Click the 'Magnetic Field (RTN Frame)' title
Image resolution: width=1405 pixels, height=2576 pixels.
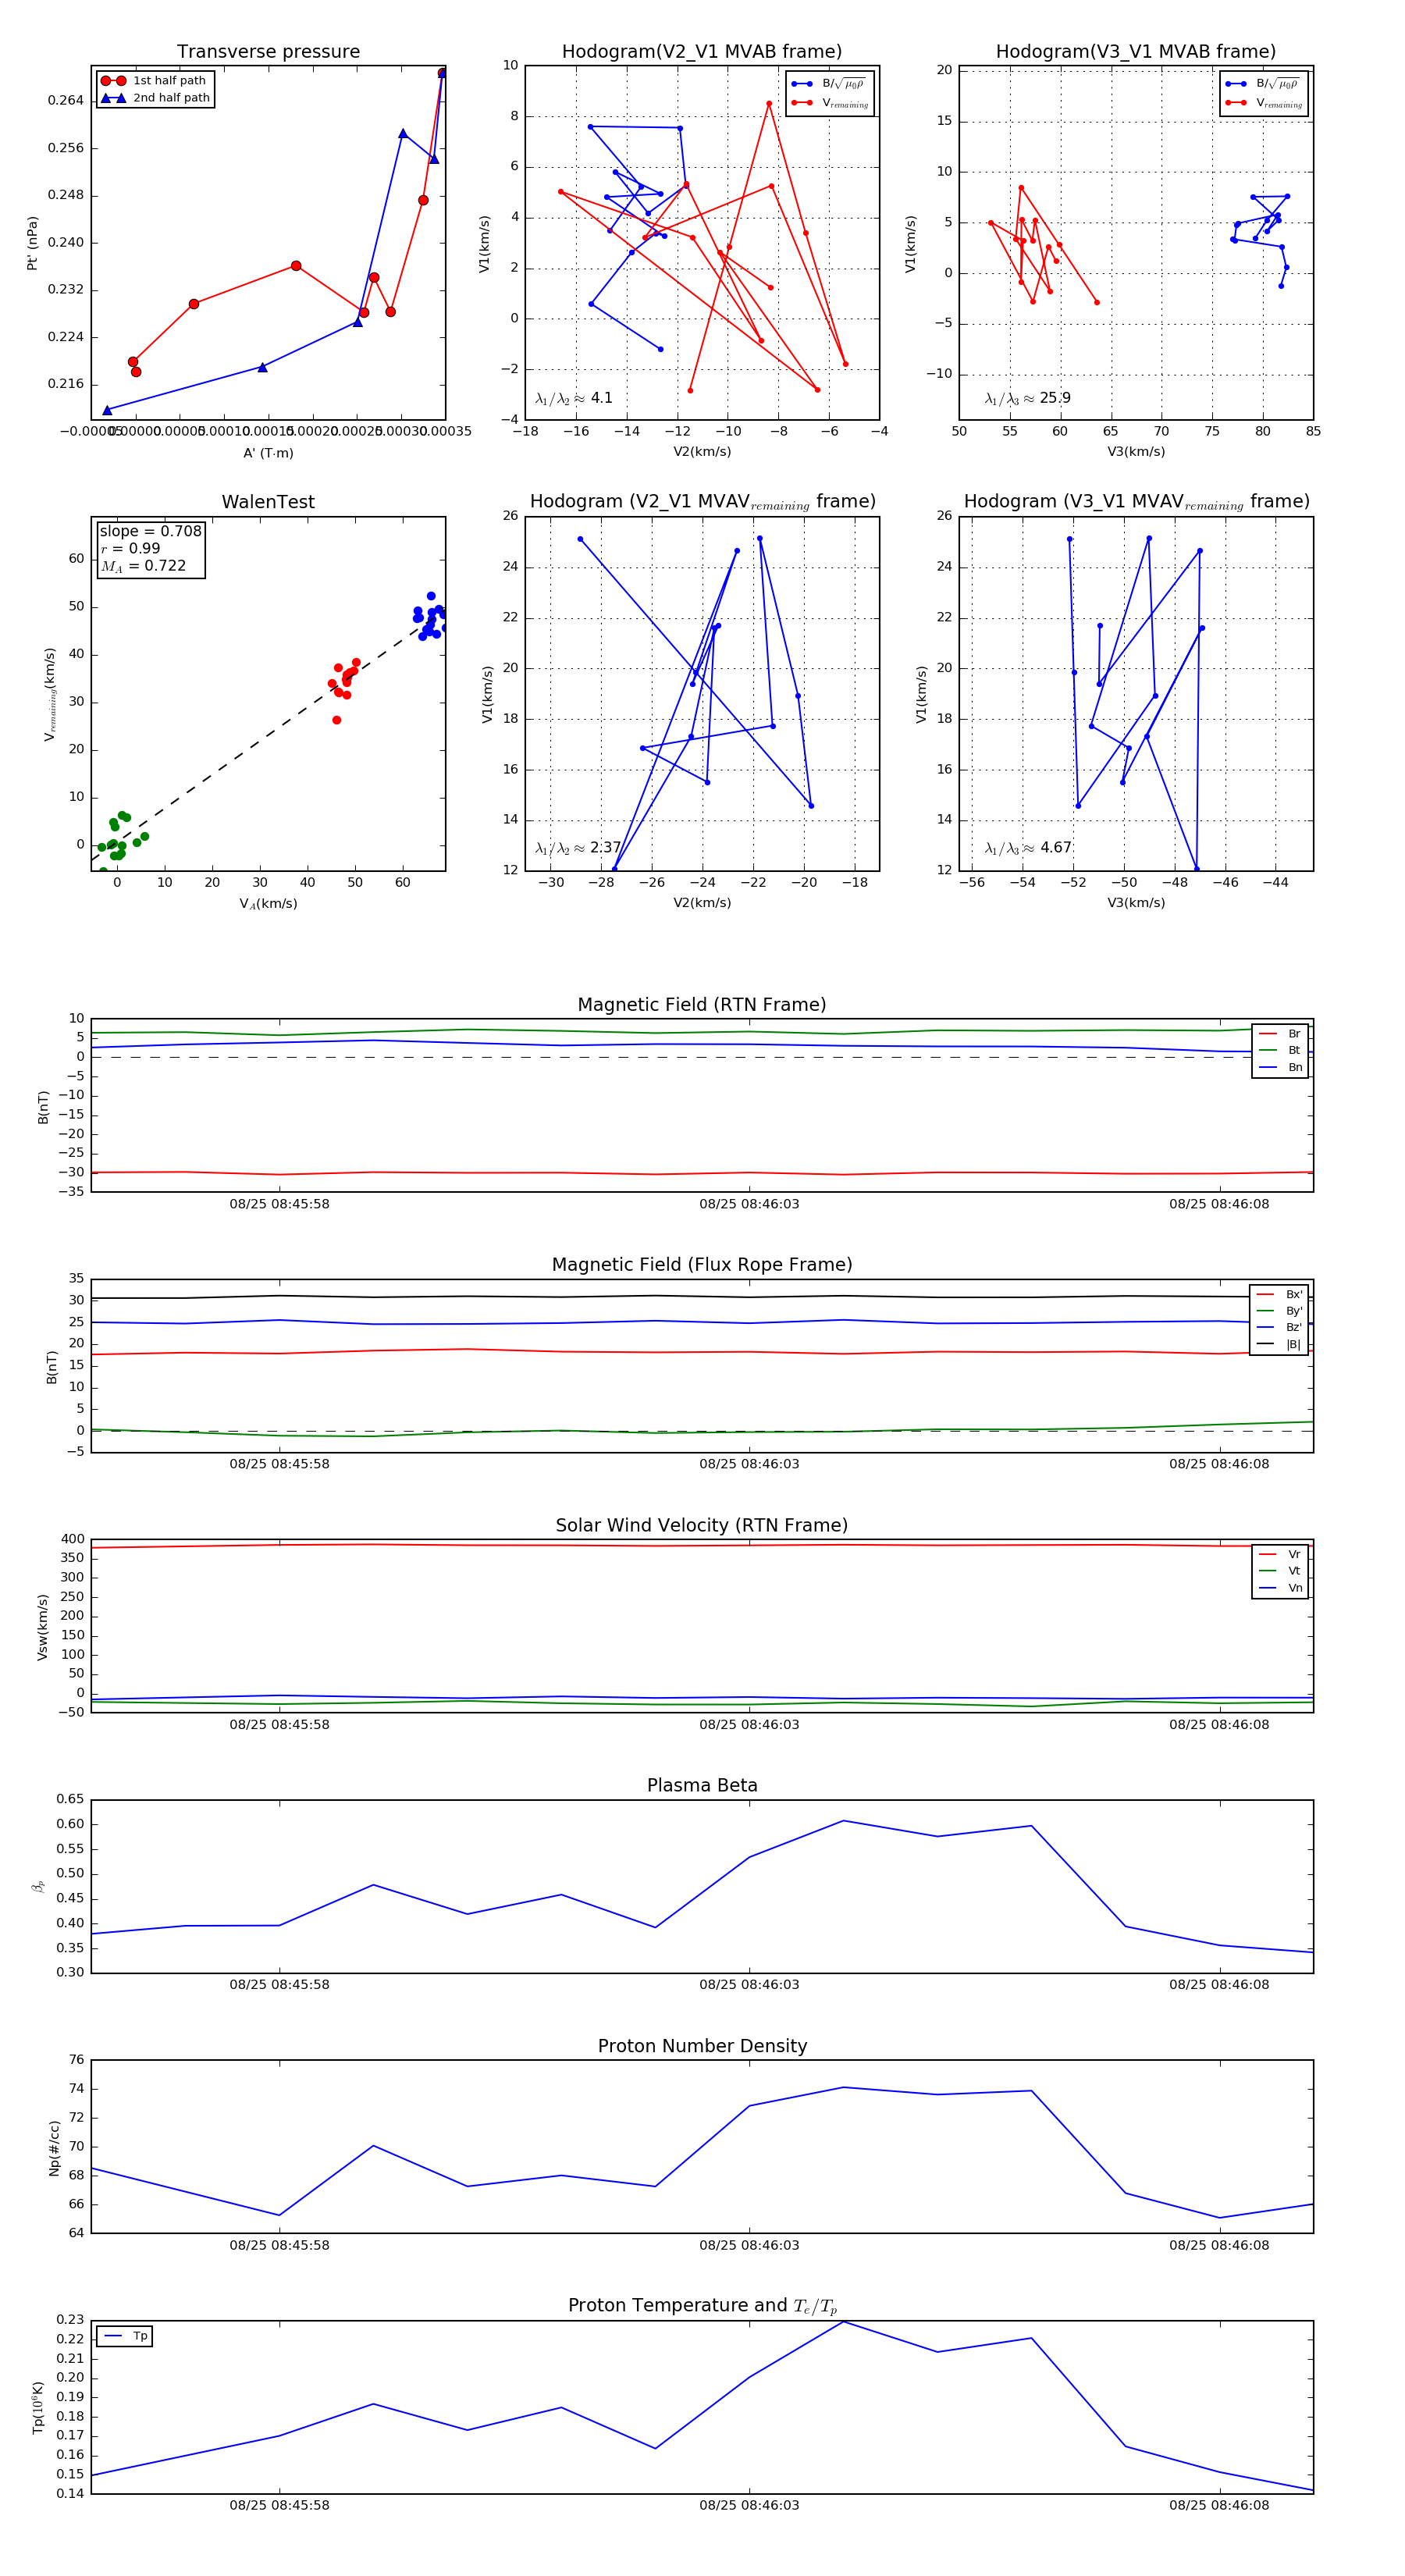click(x=702, y=1005)
